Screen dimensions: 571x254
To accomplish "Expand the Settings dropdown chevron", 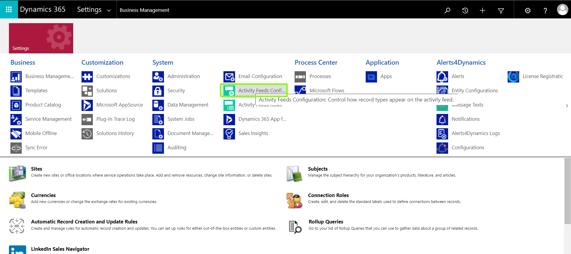I will 109,10.
